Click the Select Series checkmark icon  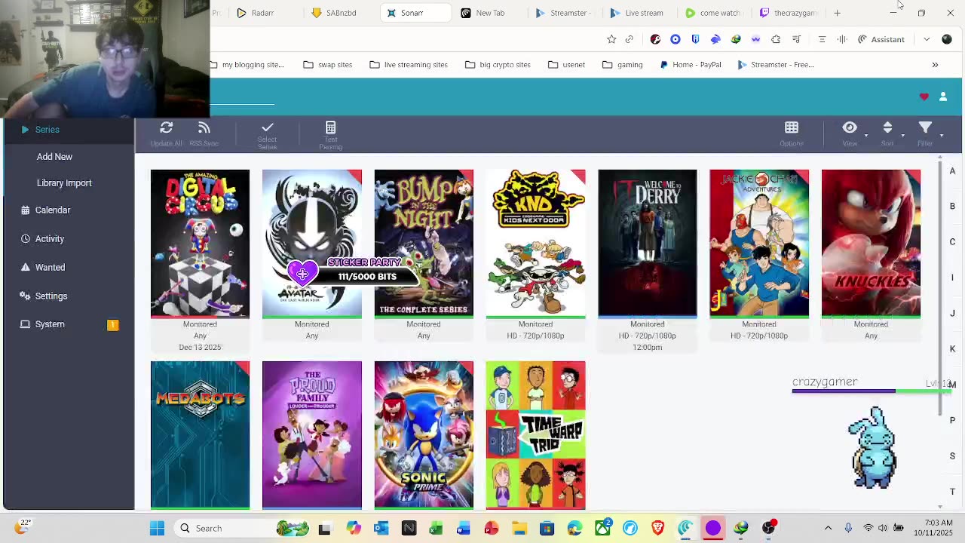[267, 127]
